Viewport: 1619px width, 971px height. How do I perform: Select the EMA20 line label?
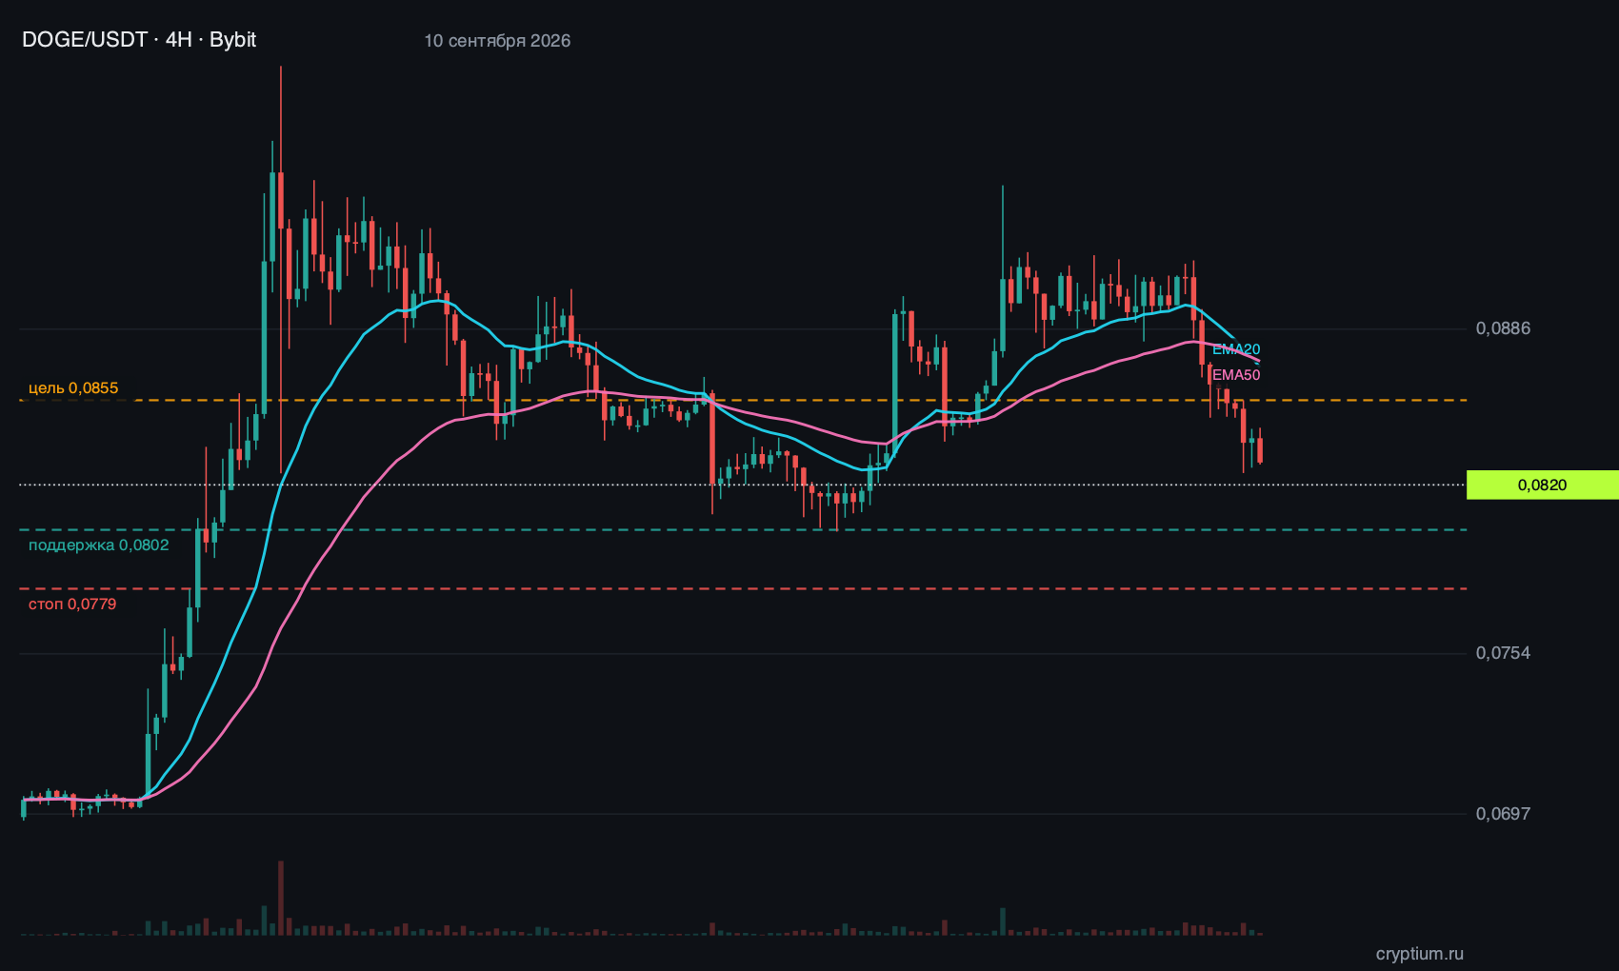[1236, 349]
